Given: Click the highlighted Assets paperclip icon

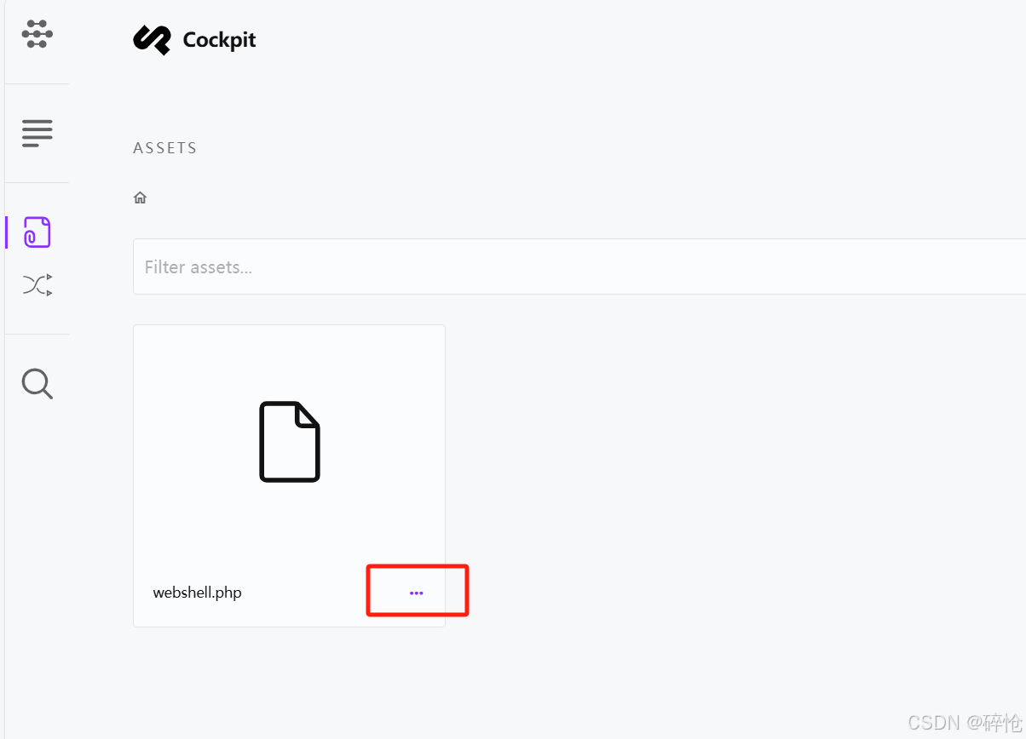Looking at the screenshot, I should coord(37,232).
